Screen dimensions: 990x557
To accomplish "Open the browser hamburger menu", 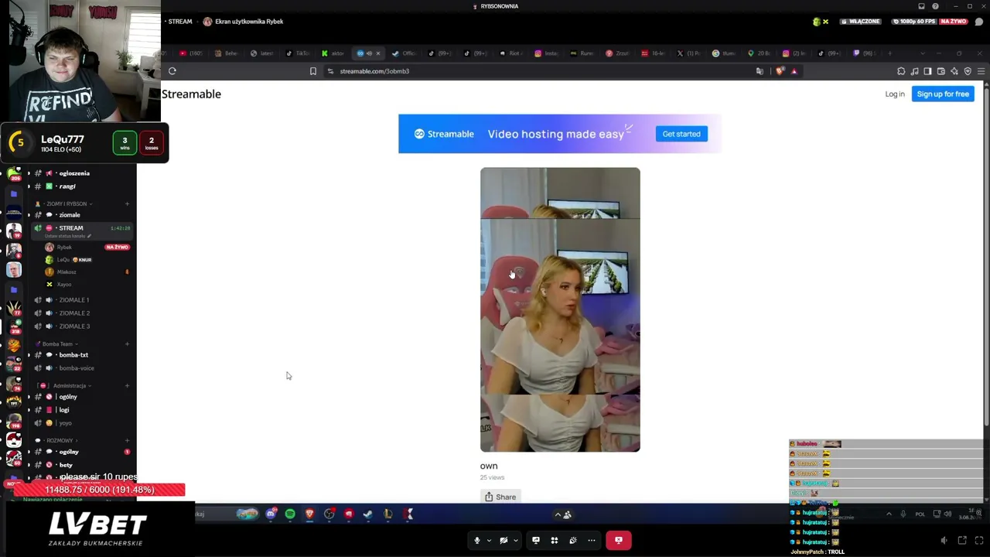I will point(981,71).
